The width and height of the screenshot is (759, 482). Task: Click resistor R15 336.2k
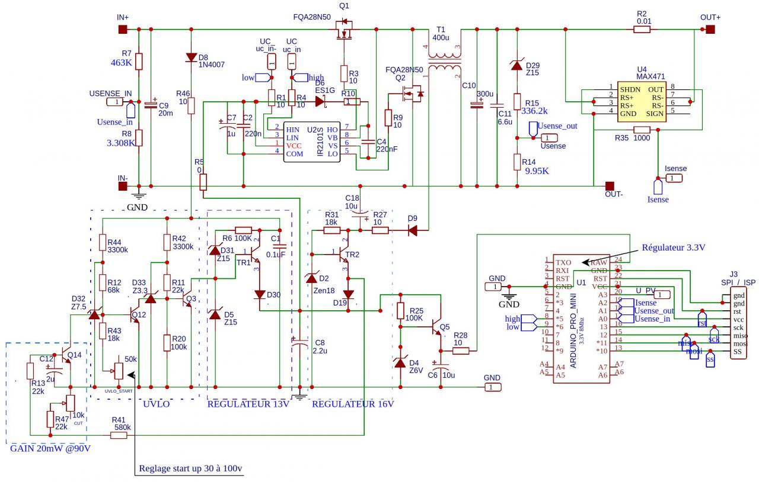[x=517, y=102]
